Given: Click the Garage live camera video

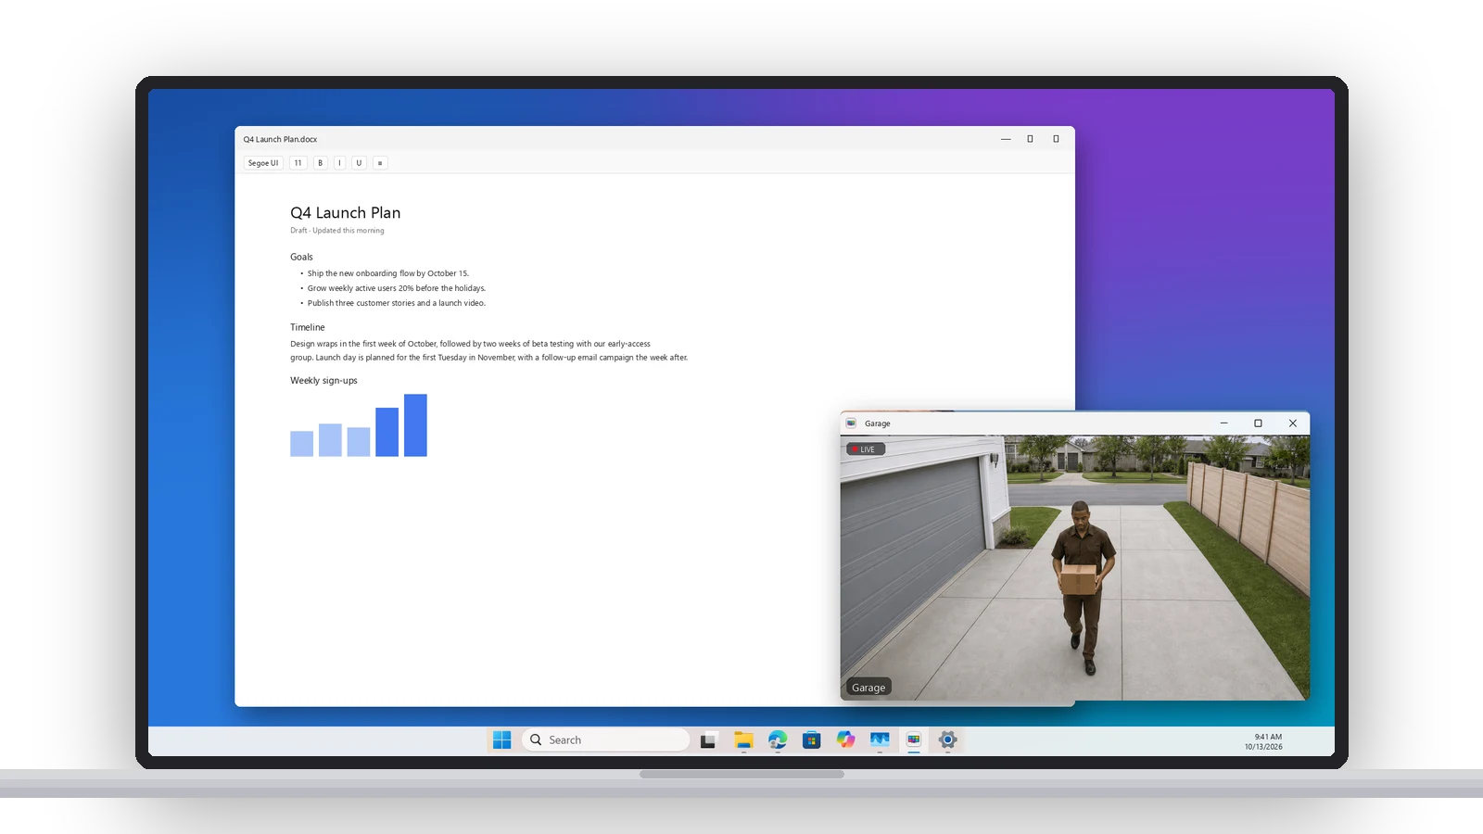Looking at the screenshot, I should tap(1075, 568).
